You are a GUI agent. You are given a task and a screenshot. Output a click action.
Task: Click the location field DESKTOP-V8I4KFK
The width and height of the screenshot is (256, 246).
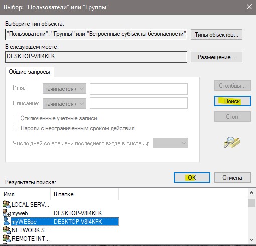[96, 57]
